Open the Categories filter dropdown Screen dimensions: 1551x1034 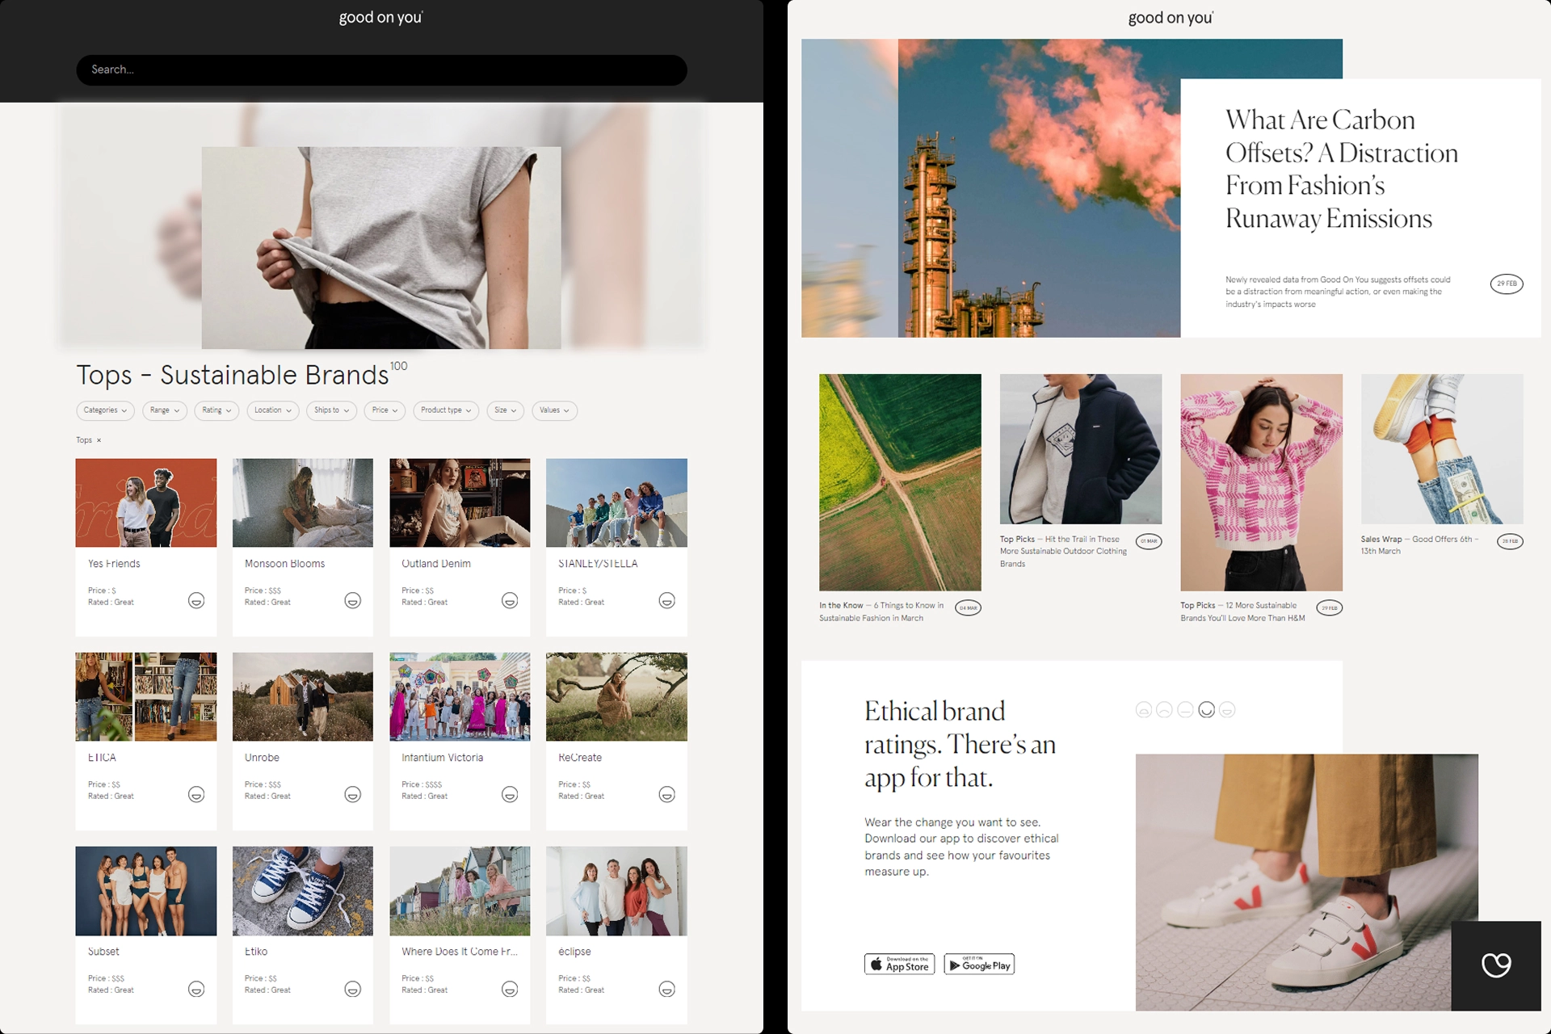[x=106, y=410]
